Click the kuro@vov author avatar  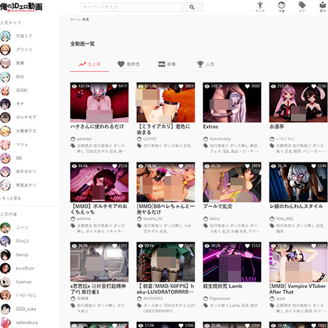click(x=5, y=268)
